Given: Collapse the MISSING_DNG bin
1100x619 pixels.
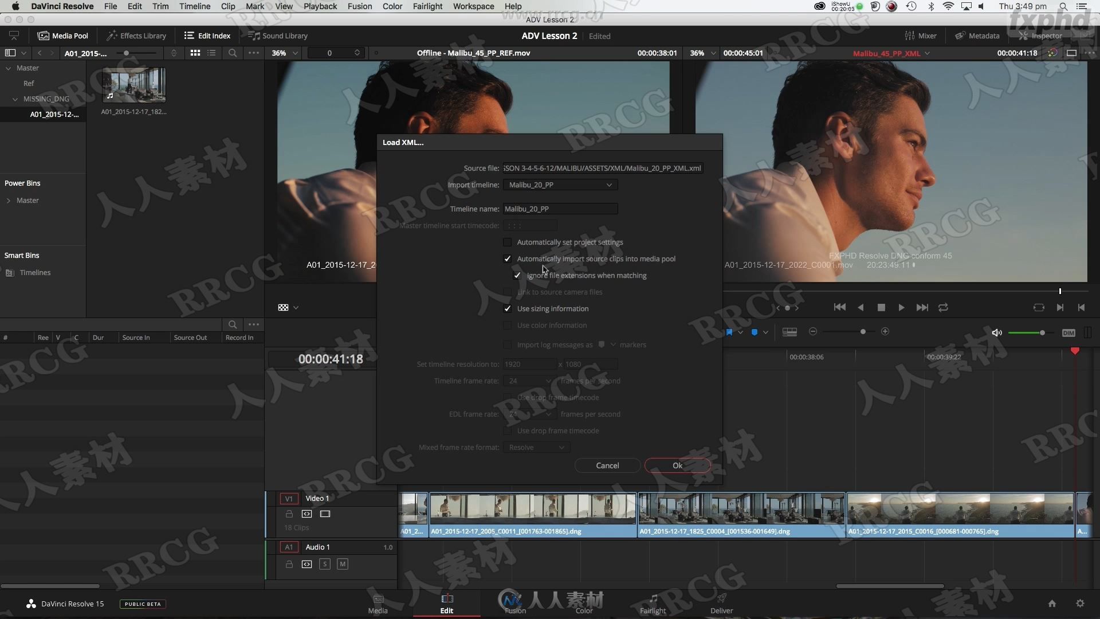Looking at the screenshot, I should [15, 99].
